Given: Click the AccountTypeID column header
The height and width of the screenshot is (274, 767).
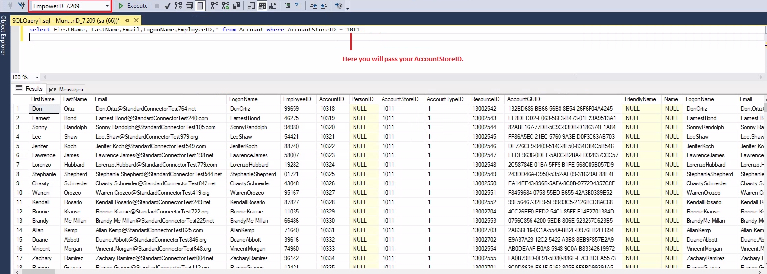Looking at the screenshot, I should pos(445,99).
